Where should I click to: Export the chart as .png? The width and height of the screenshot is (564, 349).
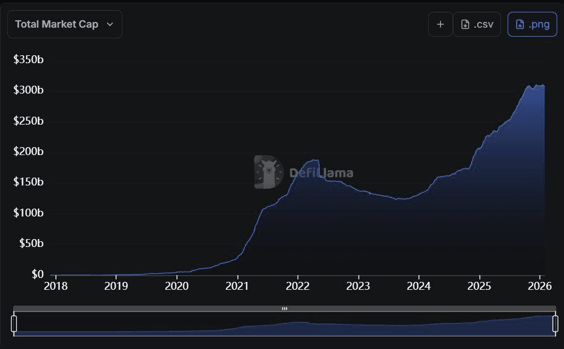point(532,24)
